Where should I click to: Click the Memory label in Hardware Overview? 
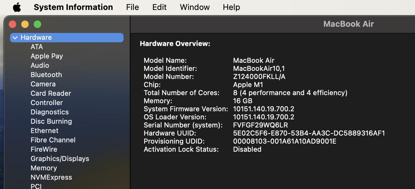click(x=158, y=101)
